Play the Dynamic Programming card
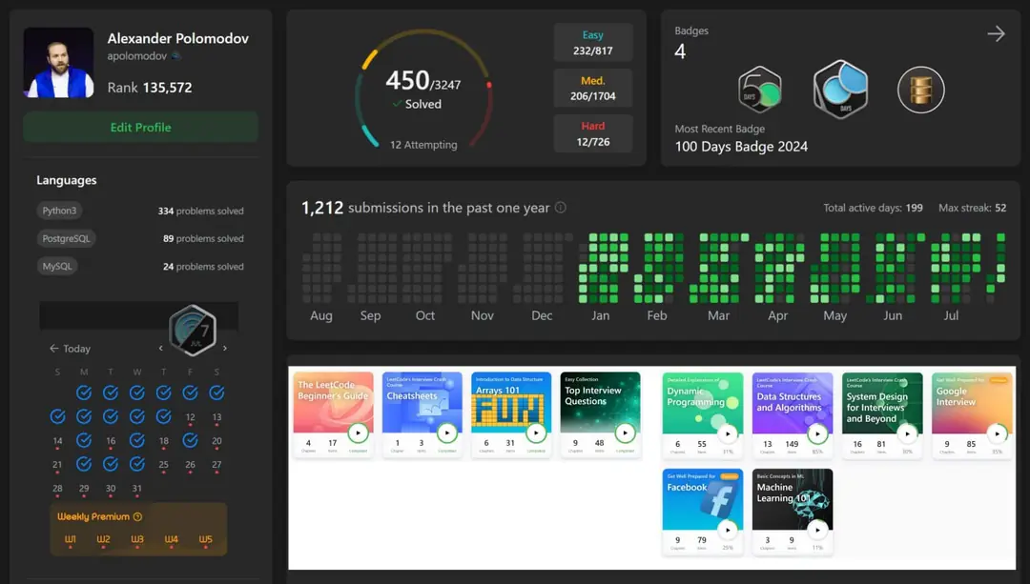This screenshot has width=1030, height=584. [728, 433]
